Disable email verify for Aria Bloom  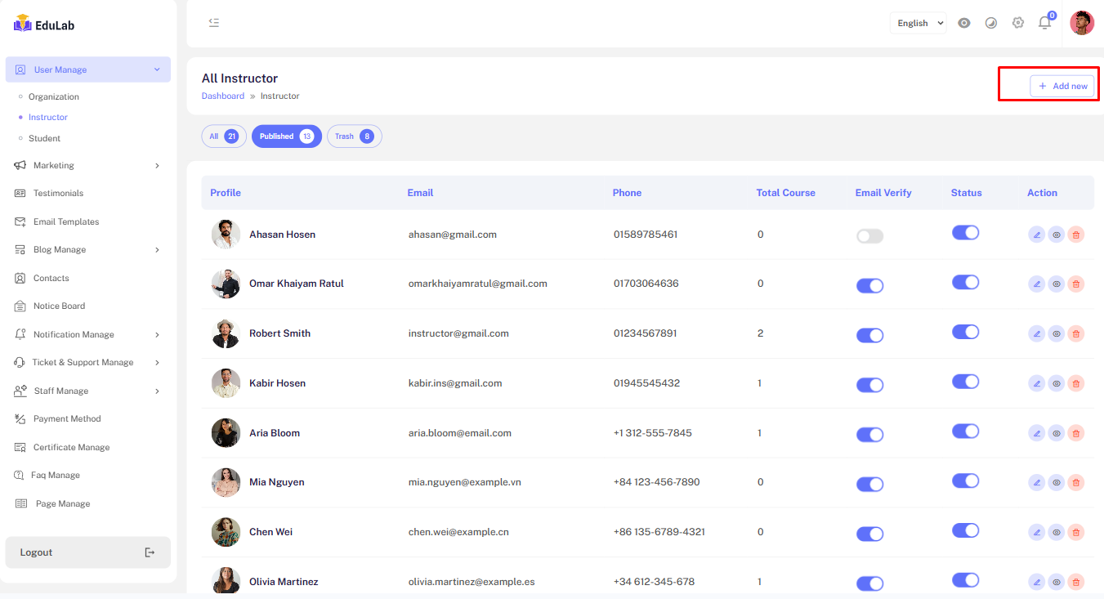point(869,435)
